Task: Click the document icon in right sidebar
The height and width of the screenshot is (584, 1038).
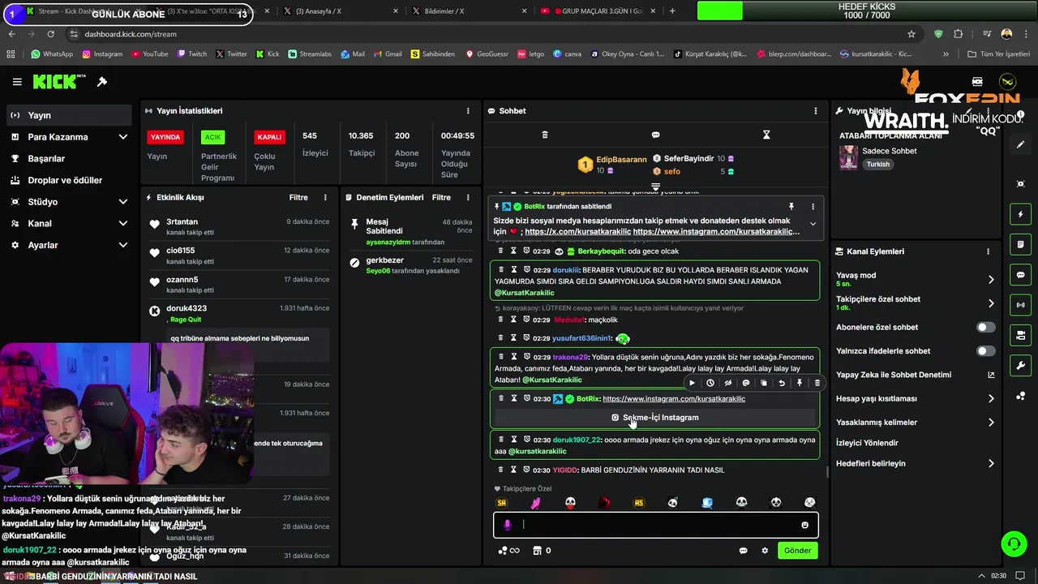Action: (1021, 244)
